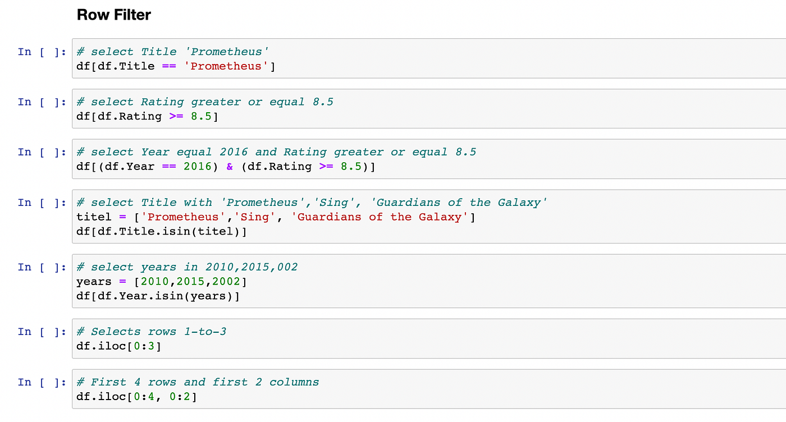786x422 pixels.
Task: Select the df.iloc[0:4, 0:2] code line
Action: pos(136,396)
